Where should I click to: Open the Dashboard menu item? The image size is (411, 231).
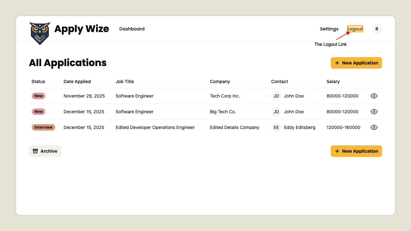(x=132, y=29)
